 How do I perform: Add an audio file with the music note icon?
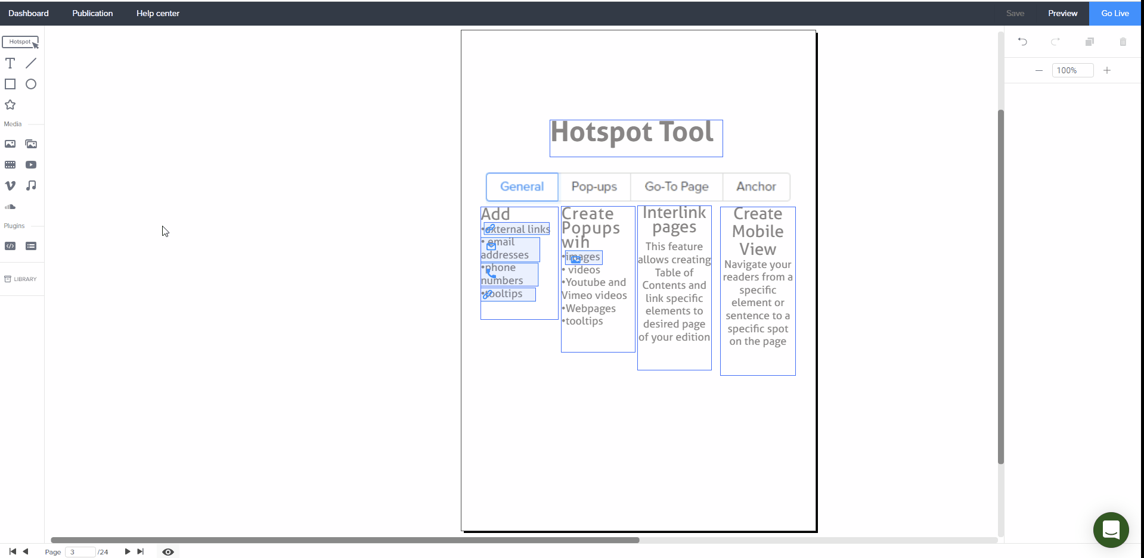point(31,186)
